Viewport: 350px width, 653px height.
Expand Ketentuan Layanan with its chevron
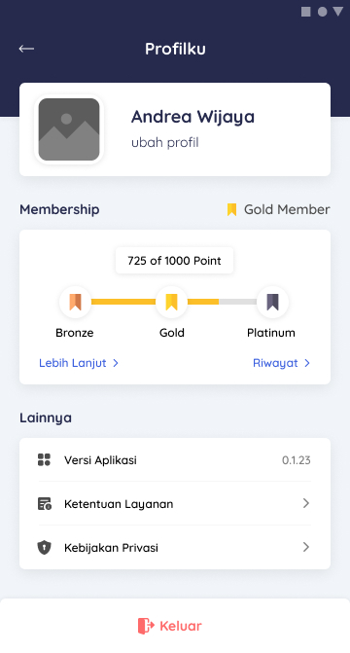306,503
